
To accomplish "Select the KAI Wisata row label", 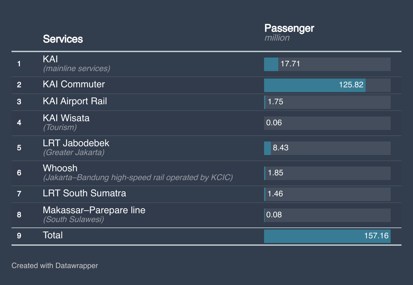I will click(x=66, y=118).
